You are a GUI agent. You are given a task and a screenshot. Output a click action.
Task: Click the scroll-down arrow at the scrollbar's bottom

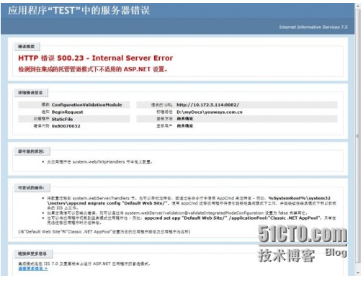pyautogui.click(x=358, y=274)
